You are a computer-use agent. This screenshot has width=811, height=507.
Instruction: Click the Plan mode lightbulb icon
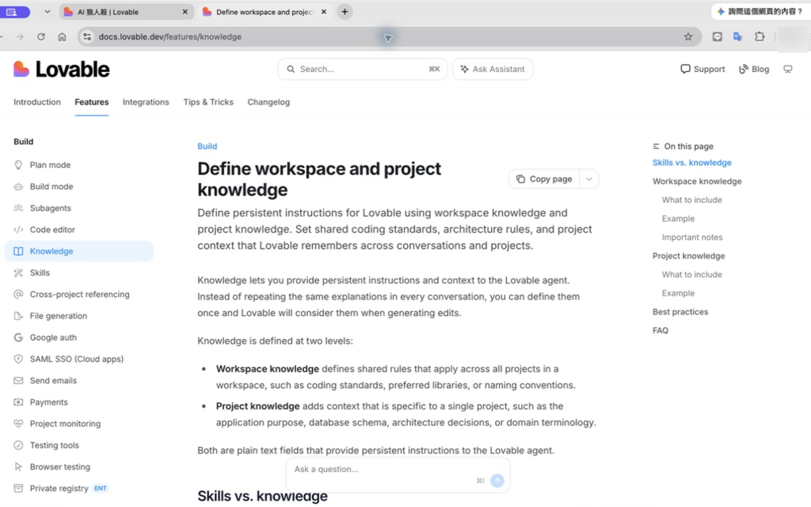coord(19,165)
